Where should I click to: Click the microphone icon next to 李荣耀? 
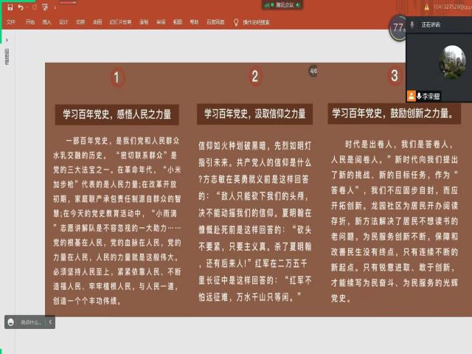[419, 96]
